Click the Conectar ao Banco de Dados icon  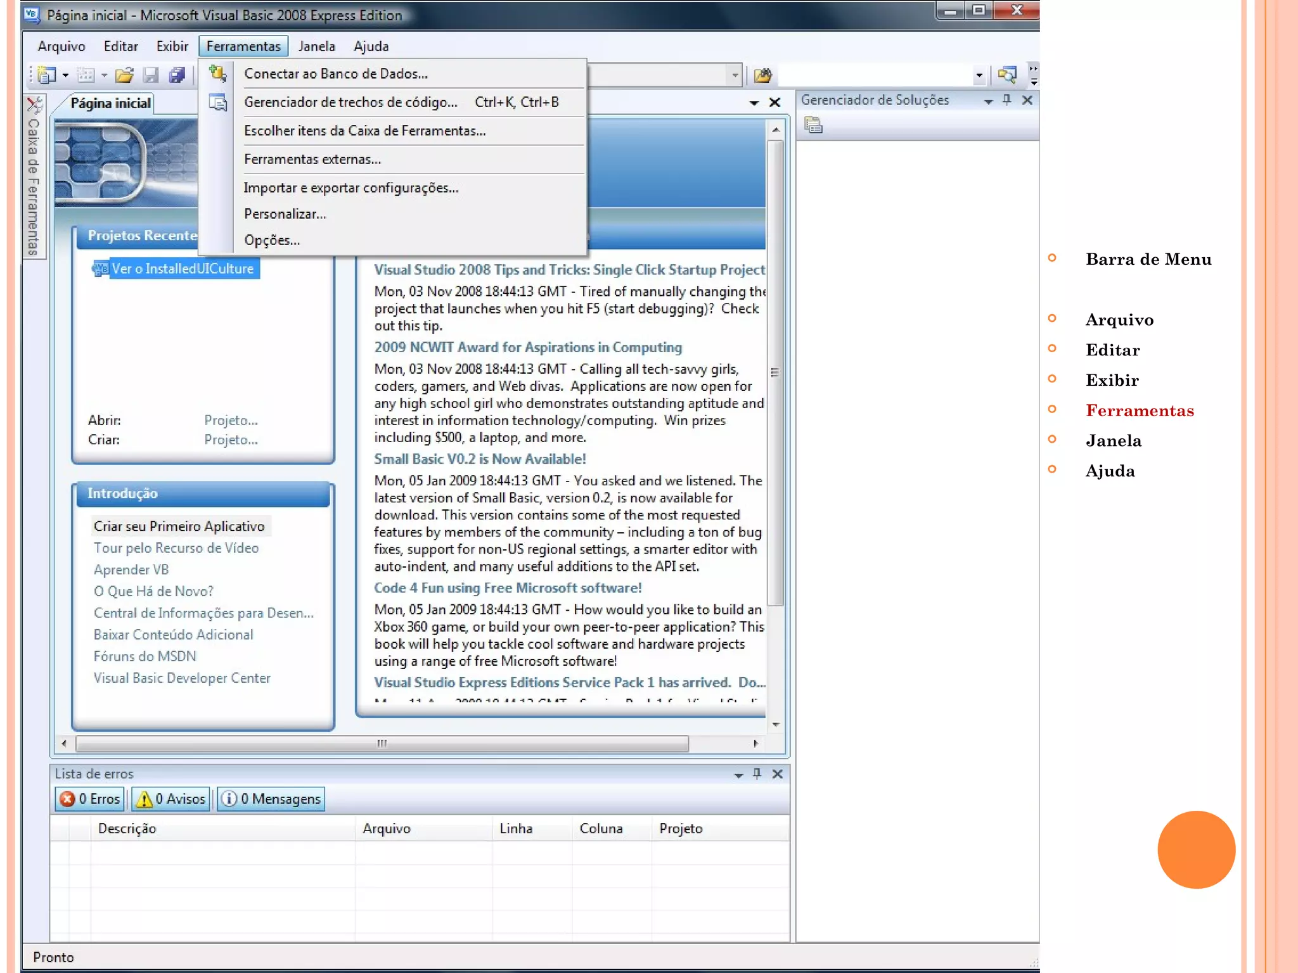pos(217,73)
